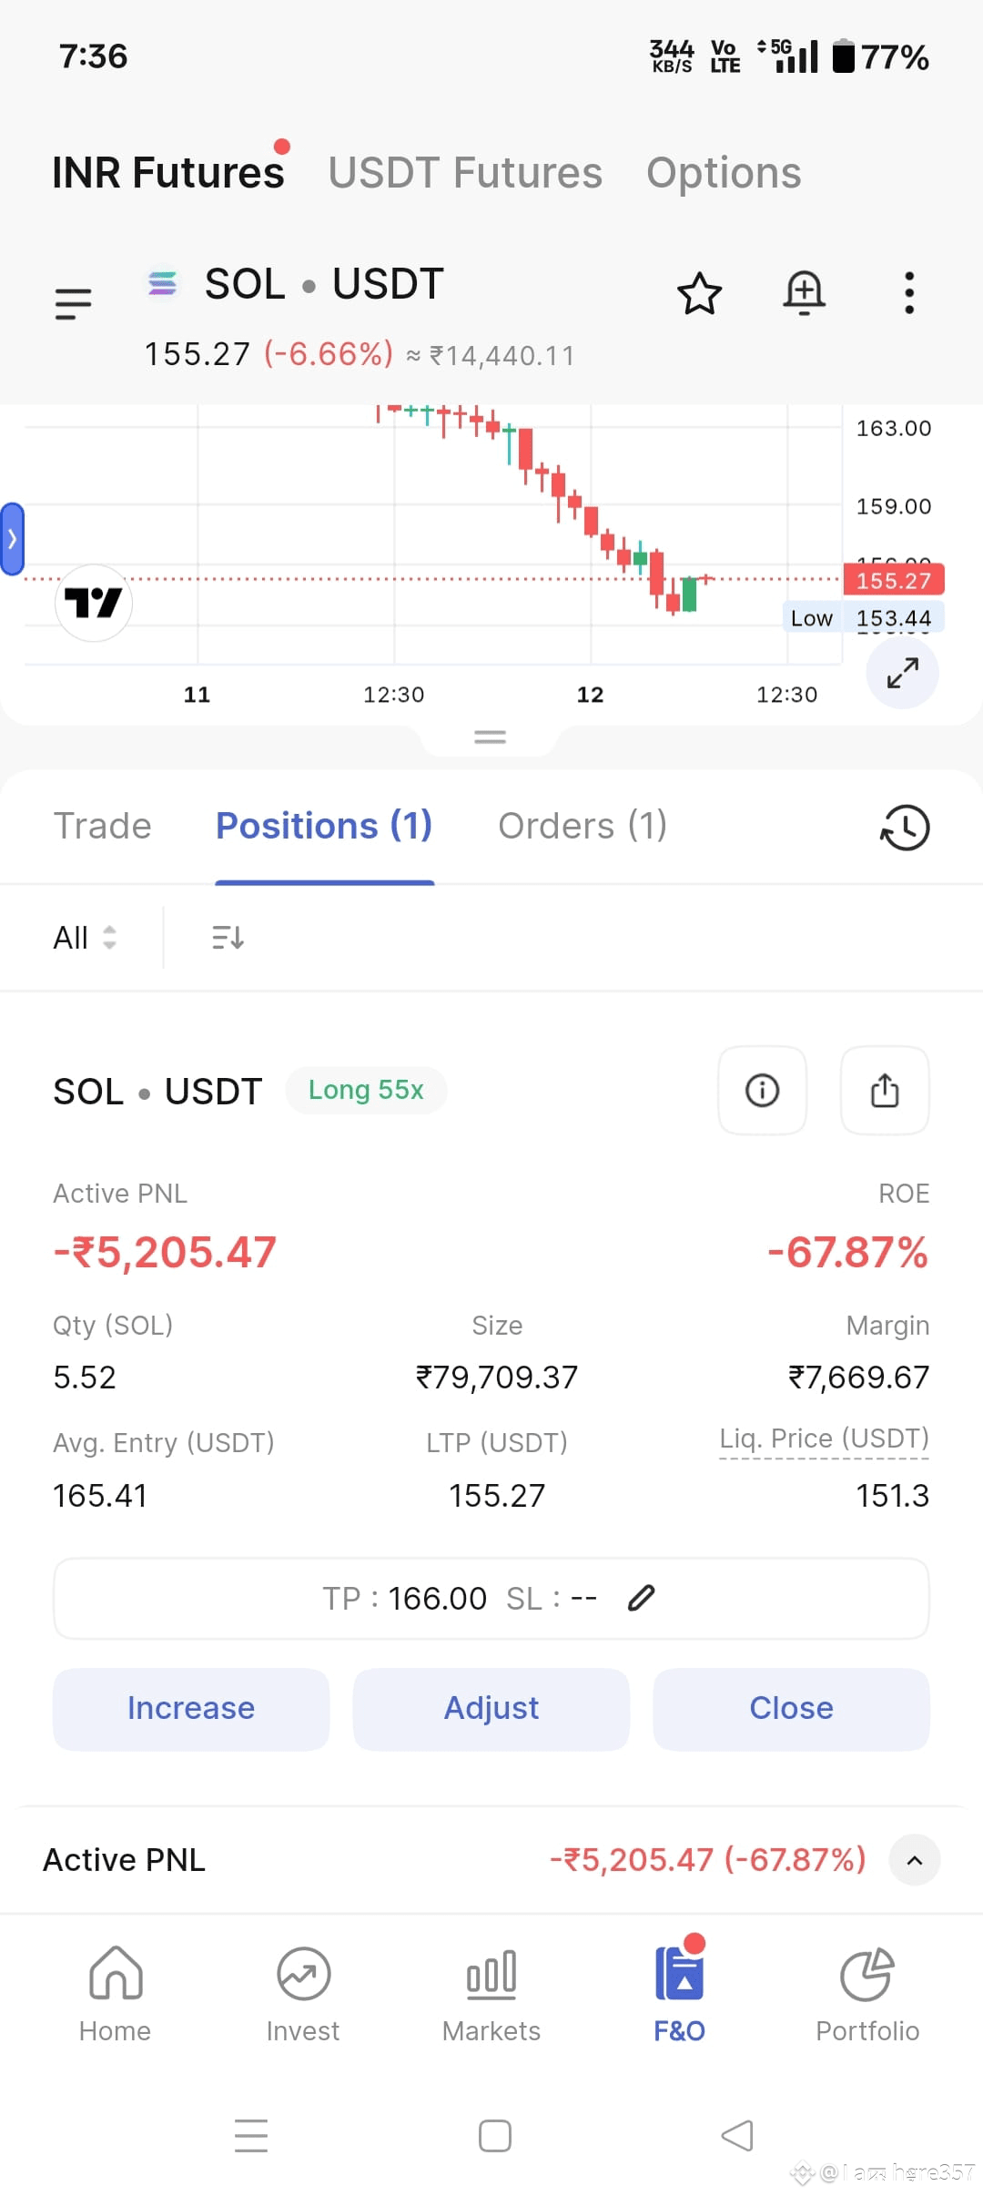Set a price alert bell icon

click(805, 293)
